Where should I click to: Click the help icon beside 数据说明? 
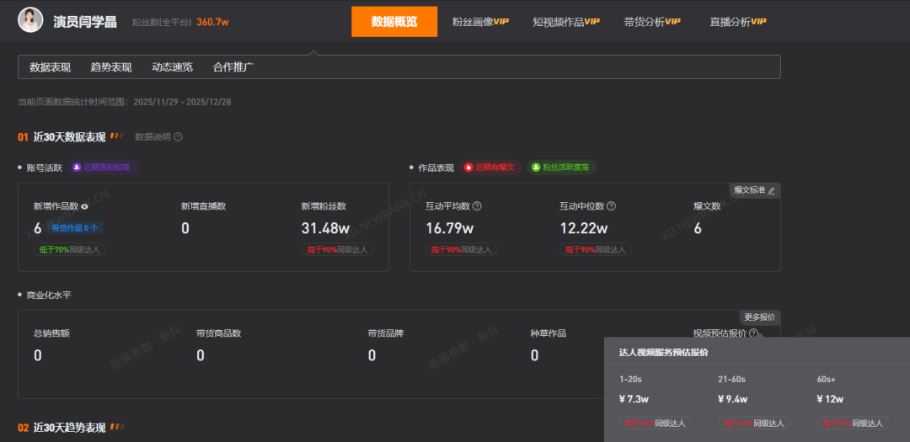point(178,137)
